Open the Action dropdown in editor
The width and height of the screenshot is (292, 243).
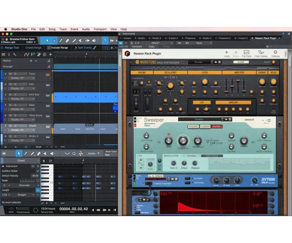pos(94,154)
